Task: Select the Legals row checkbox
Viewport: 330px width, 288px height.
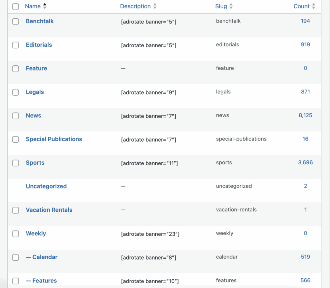Action: [x=15, y=92]
